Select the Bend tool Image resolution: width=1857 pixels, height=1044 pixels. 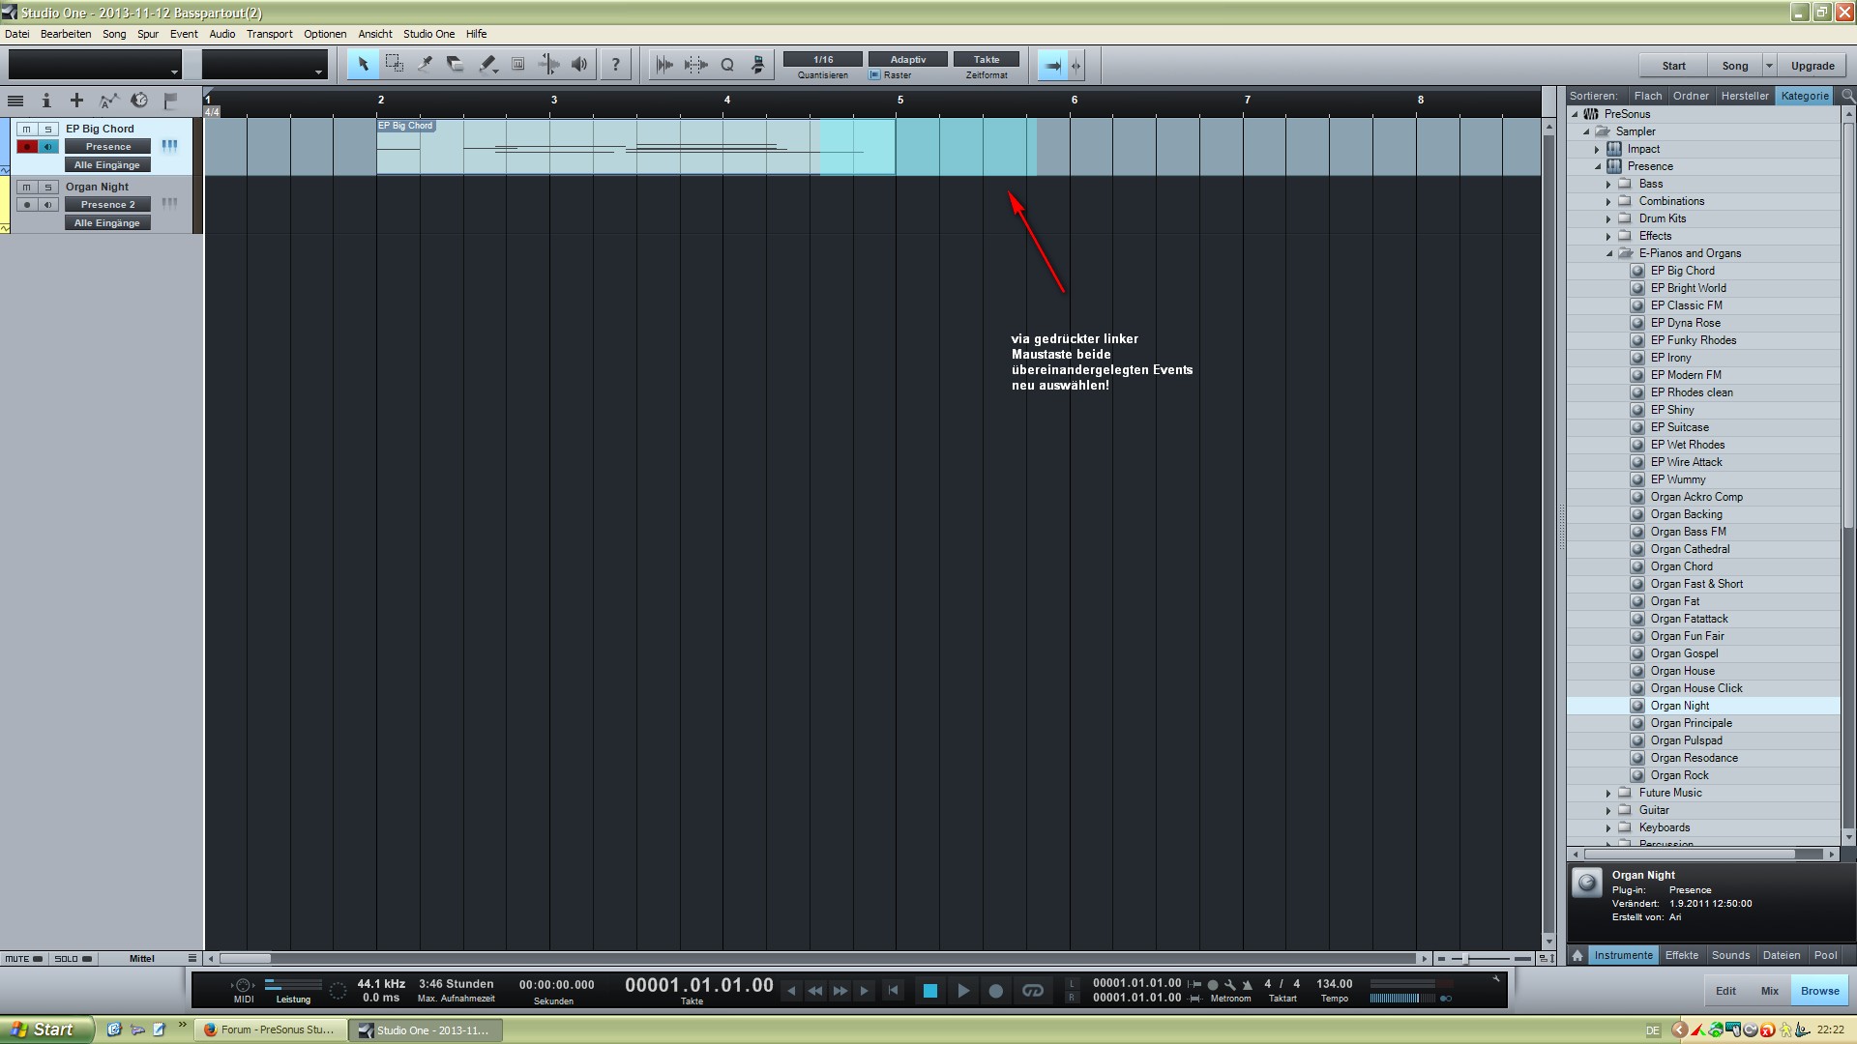click(548, 65)
